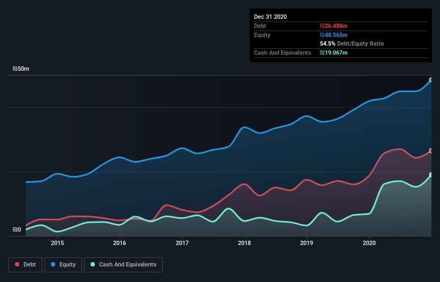Click the Equity label in tooltip
The width and height of the screenshot is (440, 282).
(262, 35)
